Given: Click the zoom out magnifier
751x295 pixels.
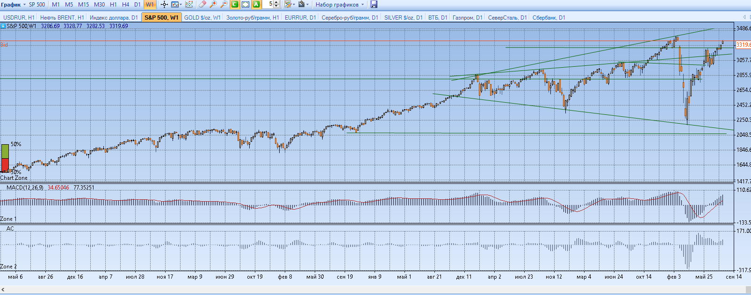Looking at the screenshot, I should [224, 5].
